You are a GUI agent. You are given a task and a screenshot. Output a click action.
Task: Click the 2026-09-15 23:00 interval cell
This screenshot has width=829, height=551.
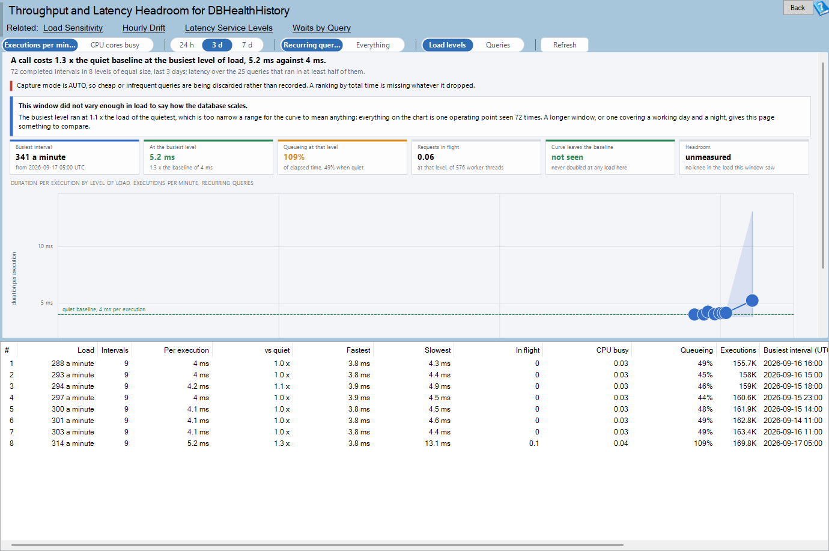792,398
